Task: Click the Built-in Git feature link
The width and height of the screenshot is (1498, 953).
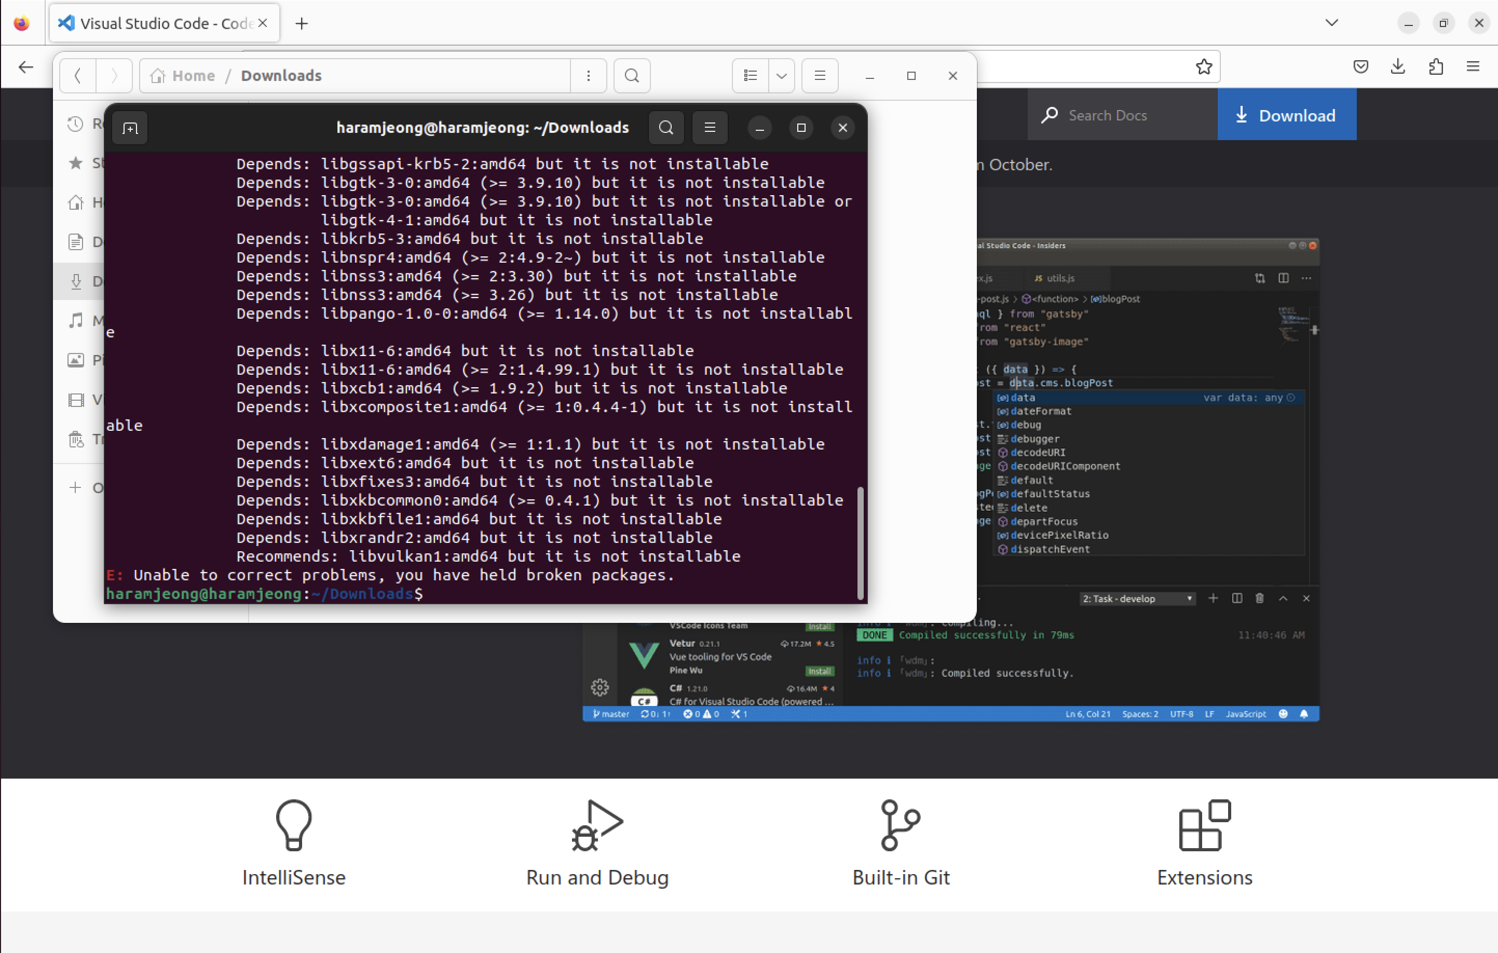Action: click(x=901, y=842)
